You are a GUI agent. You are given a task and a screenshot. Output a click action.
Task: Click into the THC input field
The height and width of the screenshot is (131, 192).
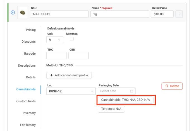pos(56,55)
